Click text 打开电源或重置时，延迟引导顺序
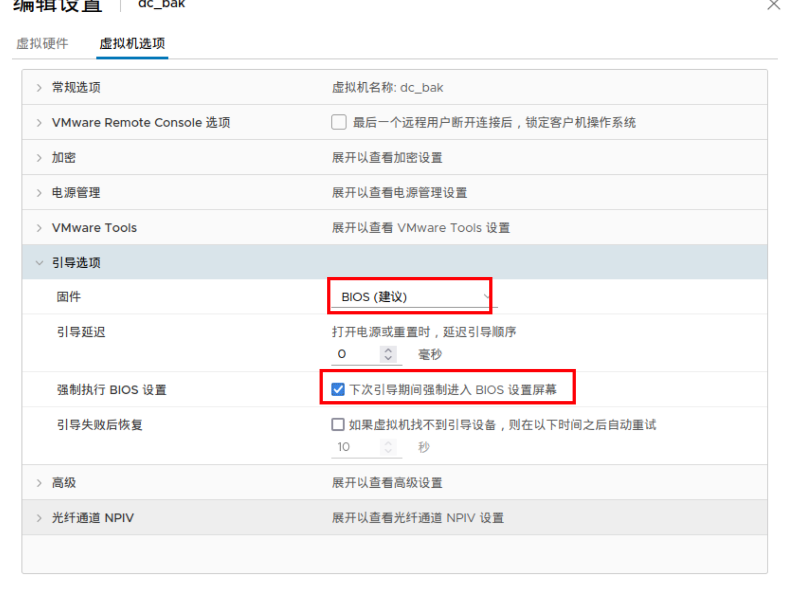790x591 pixels. [424, 332]
